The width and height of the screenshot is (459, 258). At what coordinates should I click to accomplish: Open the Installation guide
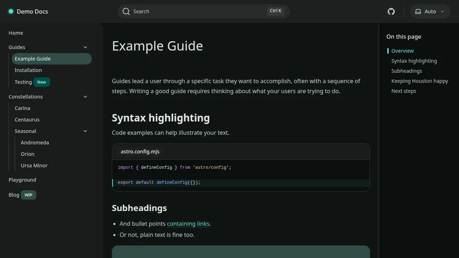click(28, 70)
